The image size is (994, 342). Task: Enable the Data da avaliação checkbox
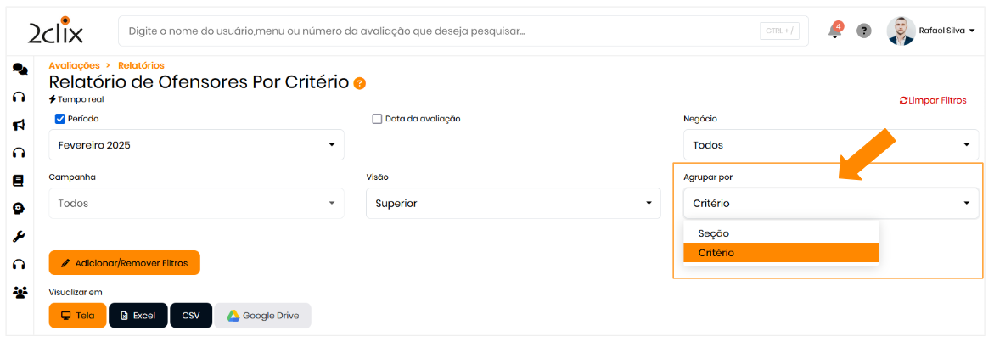coord(378,119)
